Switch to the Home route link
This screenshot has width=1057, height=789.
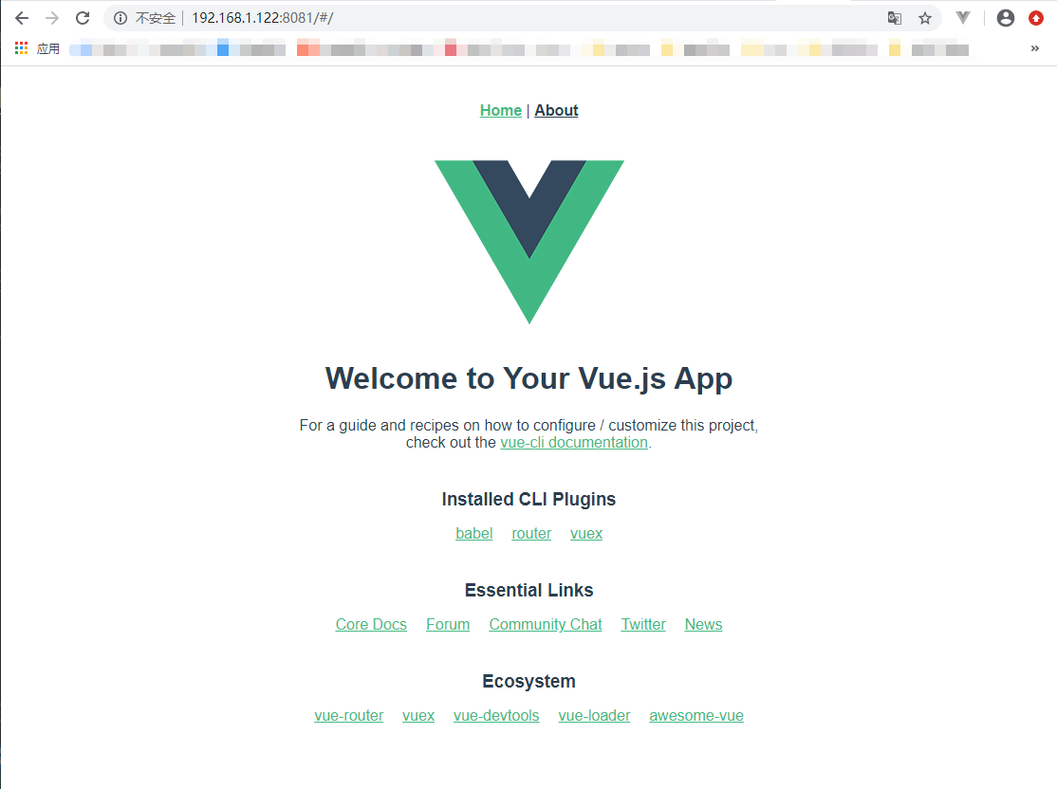point(501,111)
